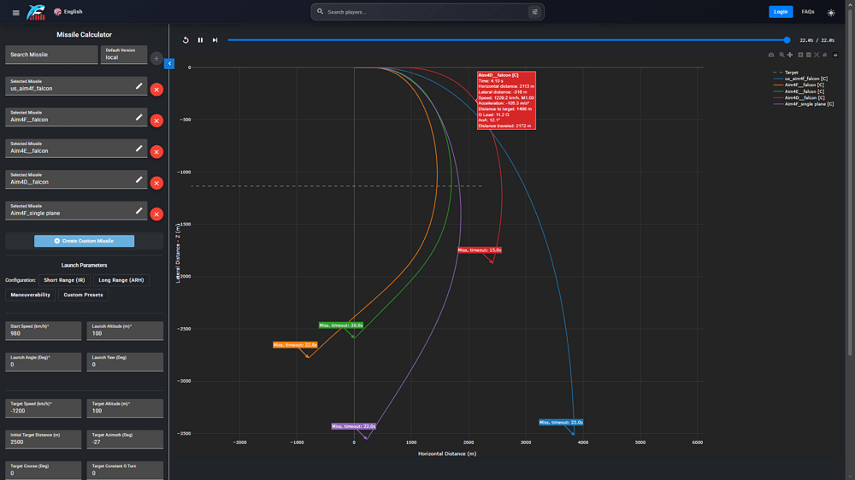Viewport: 855px width, 480px height.
Task: Edit the Aim4F_single plane missile
Action: (x=139, y=210)
